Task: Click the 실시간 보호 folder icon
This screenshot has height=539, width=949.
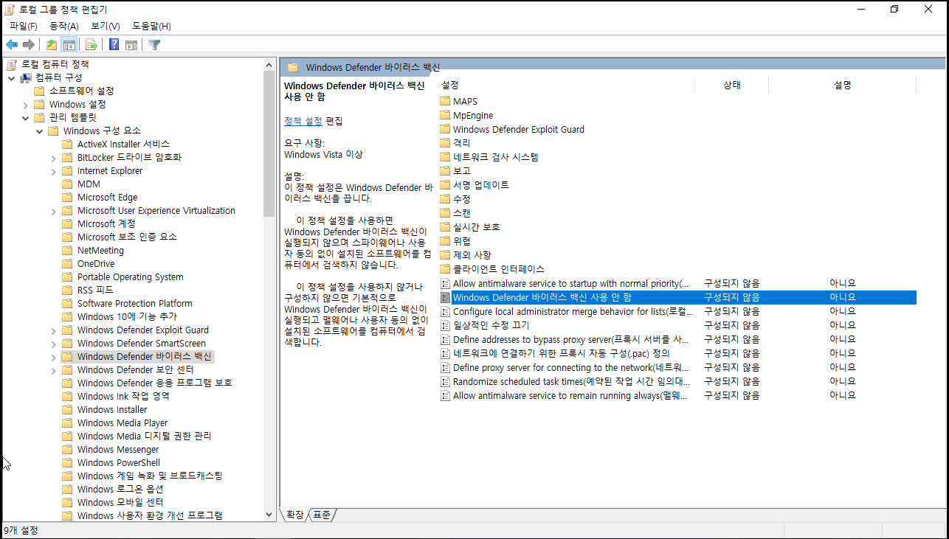Action: pyautogui.click(x=445, y=227)
